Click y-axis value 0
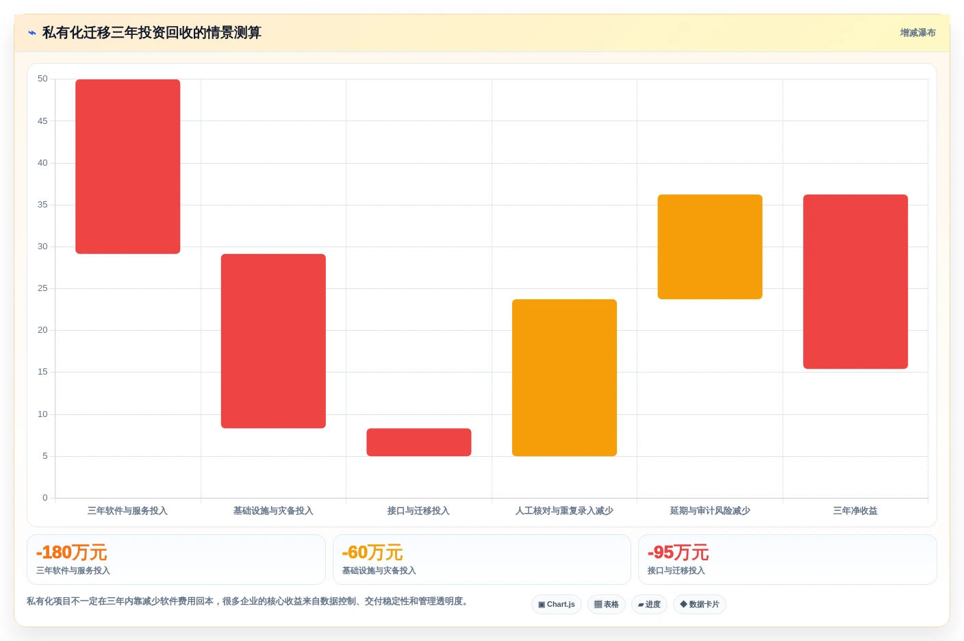Image resolution: width=964 pixels, height=641 pixels. tap(45, 498)
